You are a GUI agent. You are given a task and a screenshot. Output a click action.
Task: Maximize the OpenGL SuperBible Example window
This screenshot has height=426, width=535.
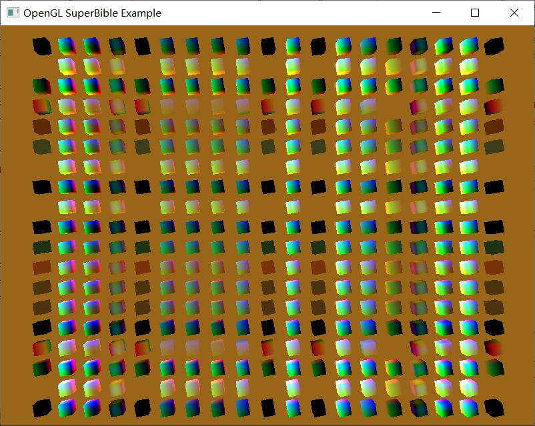tap(475, 13)
